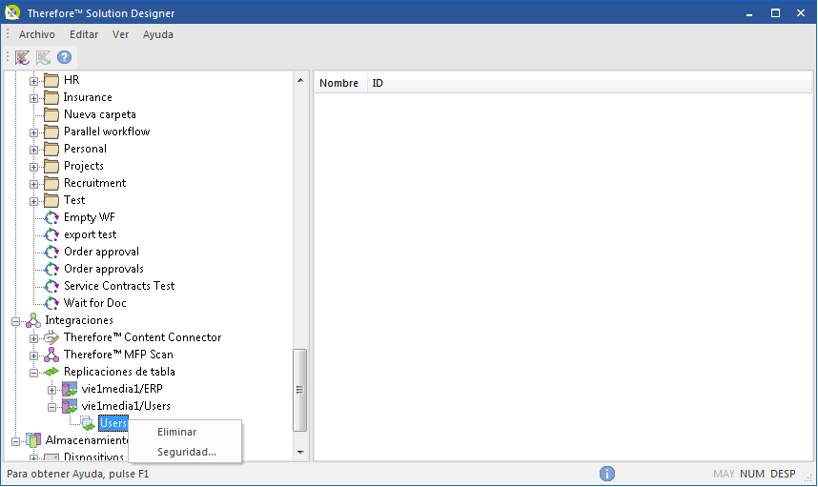Click the tree vertical scrollbar thumb
The image size is (818, 487).
point(300,390)
